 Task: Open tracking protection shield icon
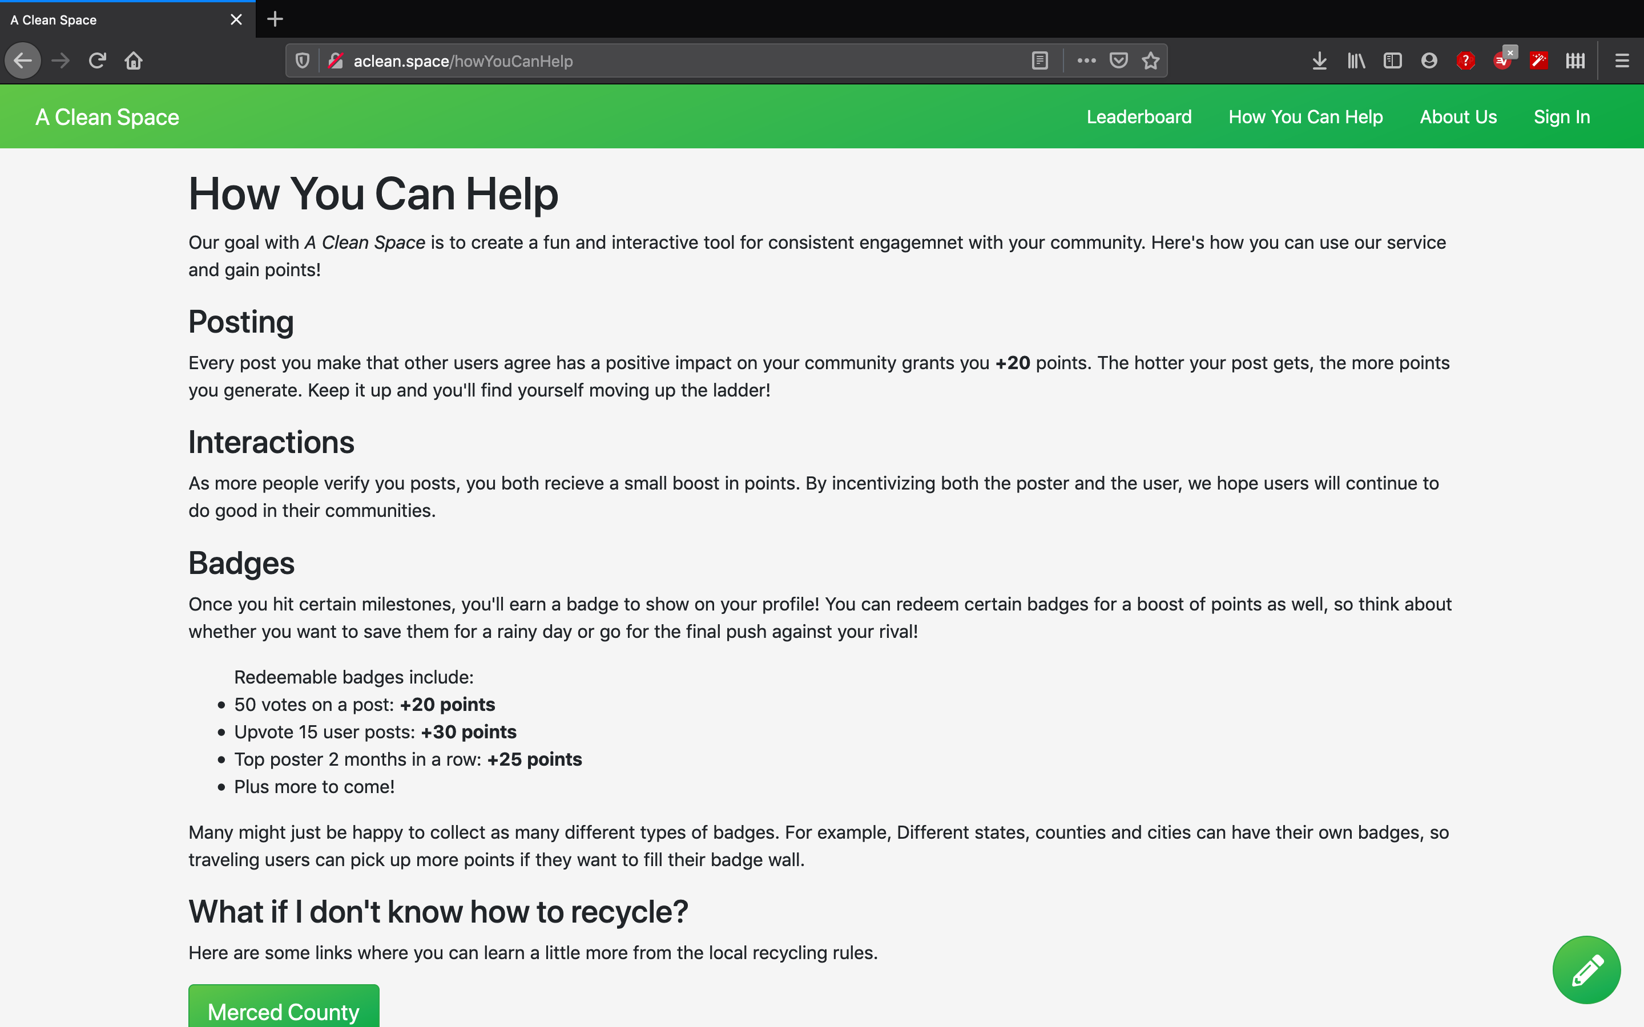303,61
